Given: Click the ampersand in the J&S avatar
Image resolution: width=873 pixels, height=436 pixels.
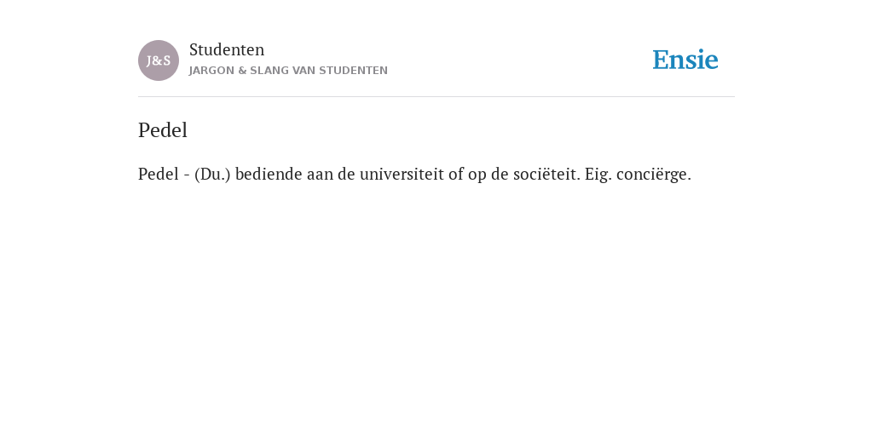Looking at the screenshot, I should click(x=158, y=61).
